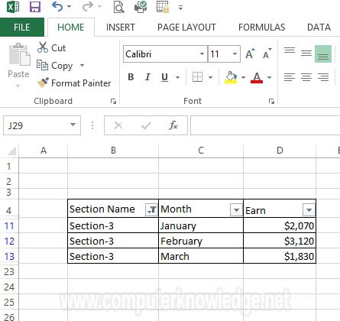
Task: Click the Redo arrow icon
Action: [x=87, y=7]
